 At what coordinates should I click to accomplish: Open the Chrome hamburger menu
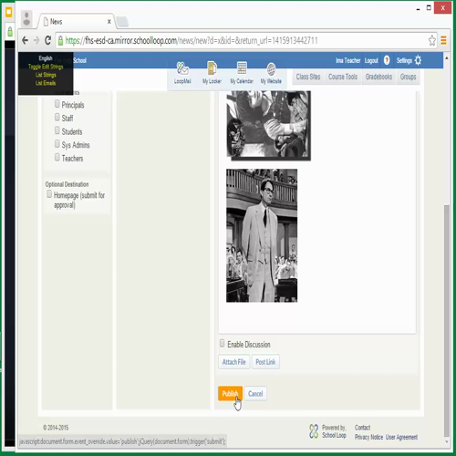(443, 40)
